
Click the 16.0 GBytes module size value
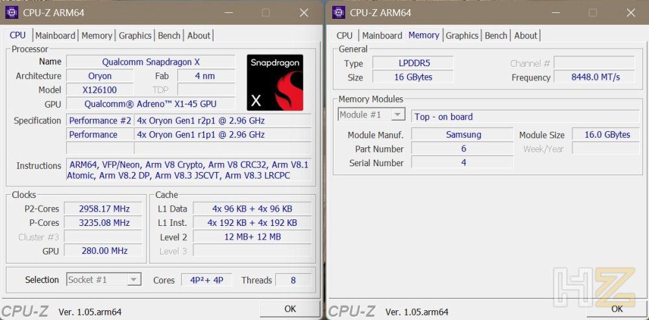tap(606, 134)
